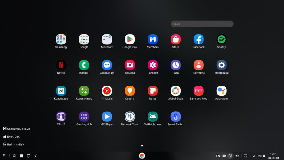
Task: Launch the Телефон phone app
Action: pos(84,65)
